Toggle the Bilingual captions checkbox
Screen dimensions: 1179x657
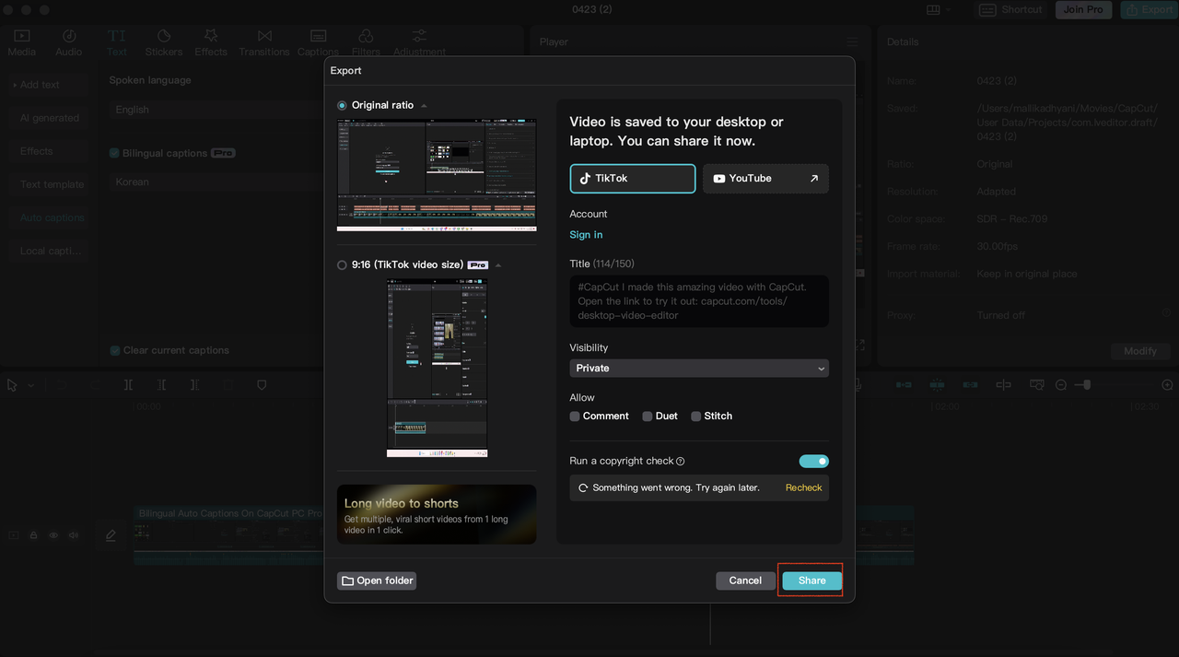(x=115, y=153)
